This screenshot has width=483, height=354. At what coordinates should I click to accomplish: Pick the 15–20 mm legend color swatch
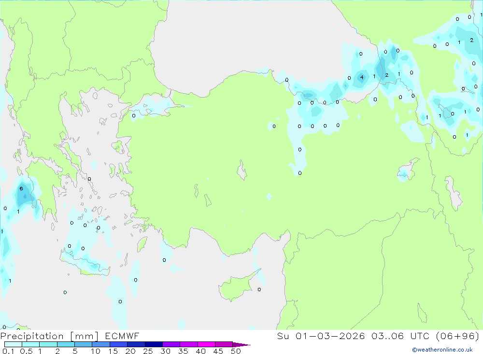[119, 344]
